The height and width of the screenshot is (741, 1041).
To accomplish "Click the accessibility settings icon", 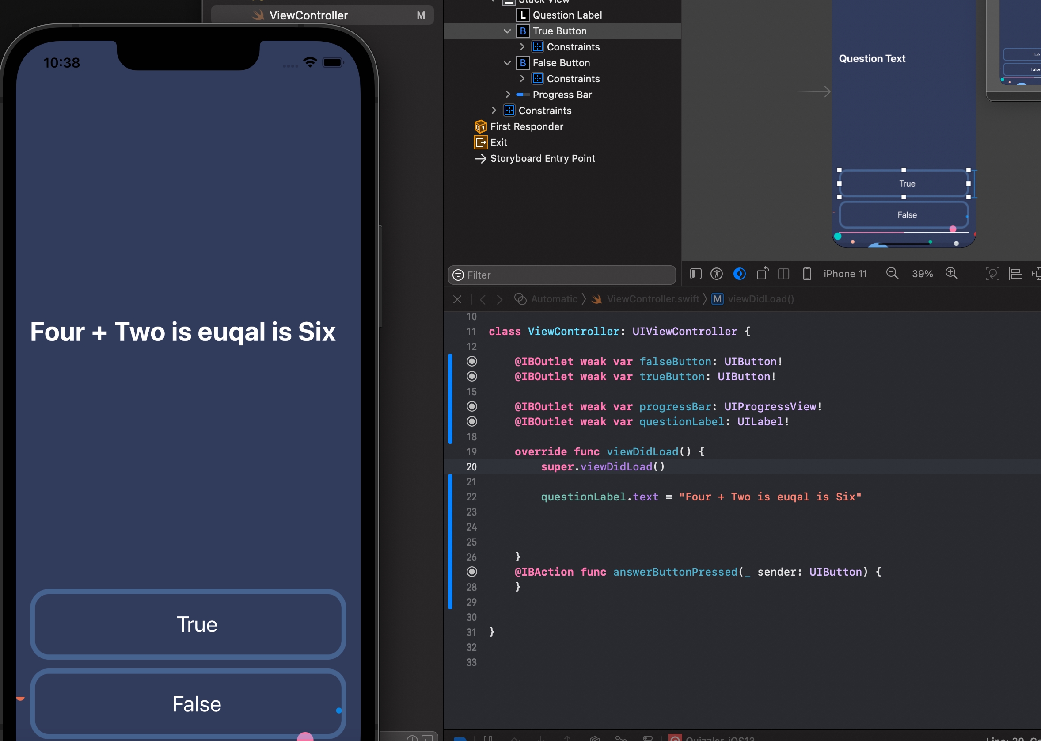I will (716, 274).
